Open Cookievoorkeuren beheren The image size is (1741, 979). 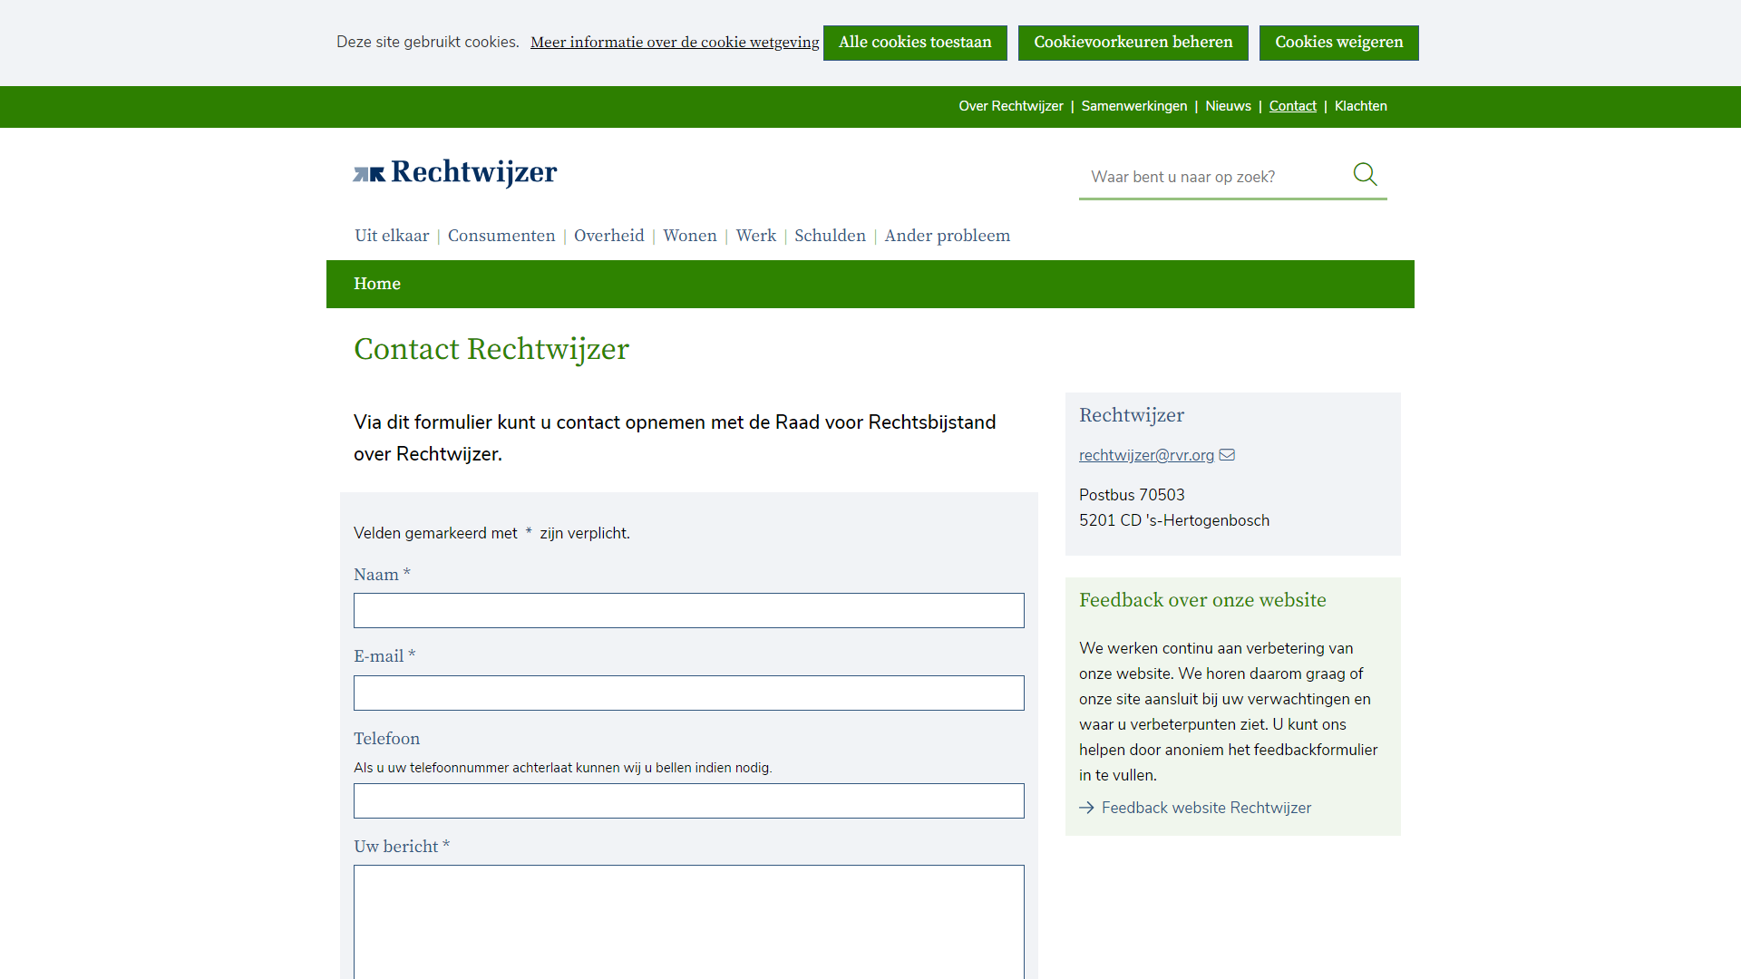coord(1133,43)
